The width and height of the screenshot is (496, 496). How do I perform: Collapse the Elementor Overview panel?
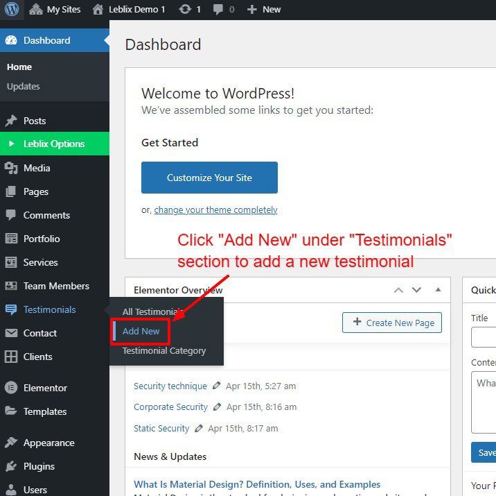[x=438, y=290]
